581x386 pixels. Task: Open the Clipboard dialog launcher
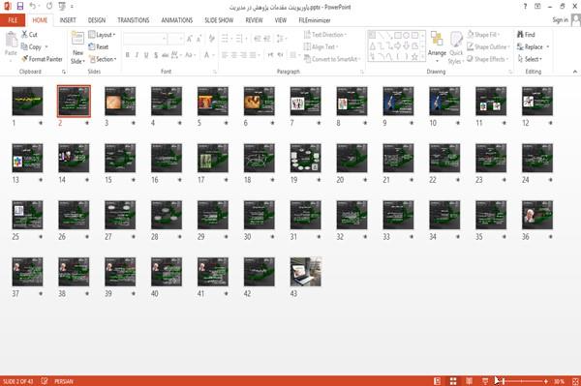click(x=64, y=72)
